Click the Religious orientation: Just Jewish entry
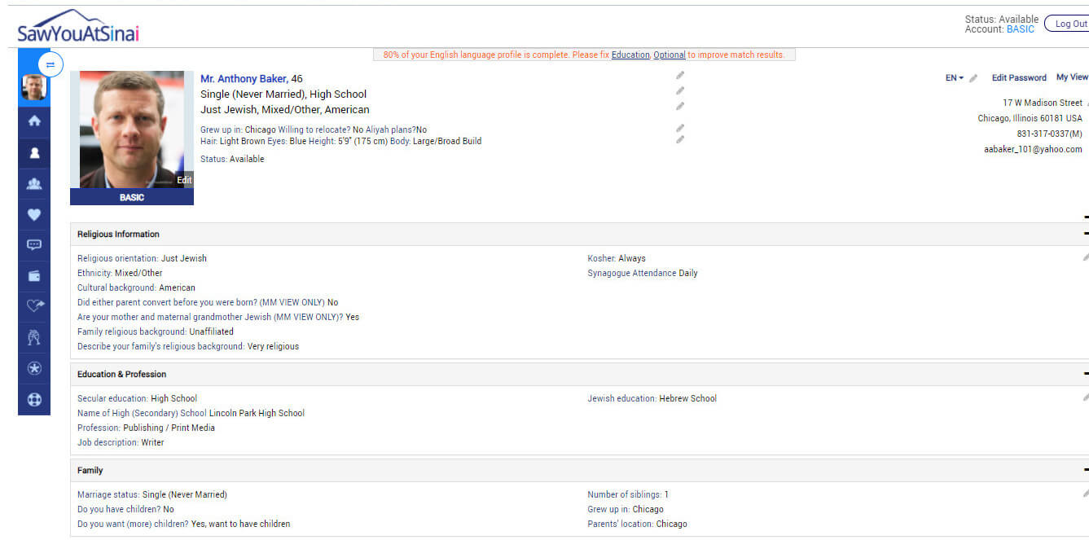 tap(142, 259)
